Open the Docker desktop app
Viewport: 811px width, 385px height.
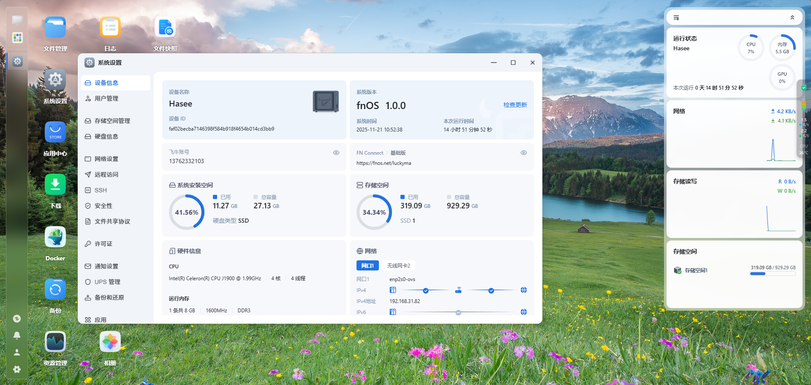[55, 238]
